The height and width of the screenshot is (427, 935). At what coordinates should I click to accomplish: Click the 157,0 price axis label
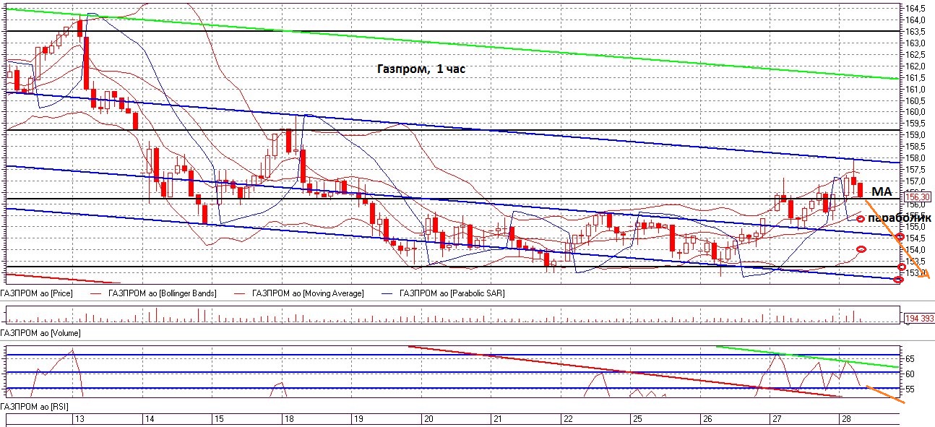tap(916, 181)
